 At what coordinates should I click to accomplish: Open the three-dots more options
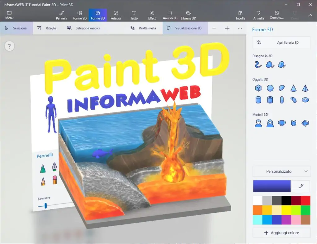(x=240, y=28)
